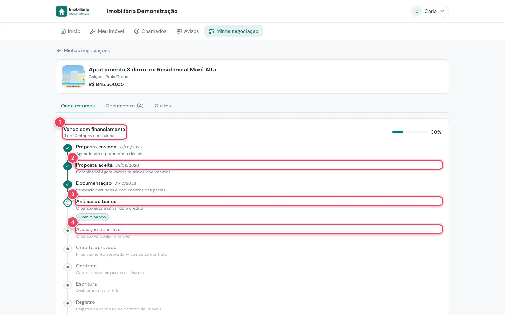The height and width of the screenshot is (315, 505).
Task: Open the Carla user menu chevron
Action: (442, 11)
